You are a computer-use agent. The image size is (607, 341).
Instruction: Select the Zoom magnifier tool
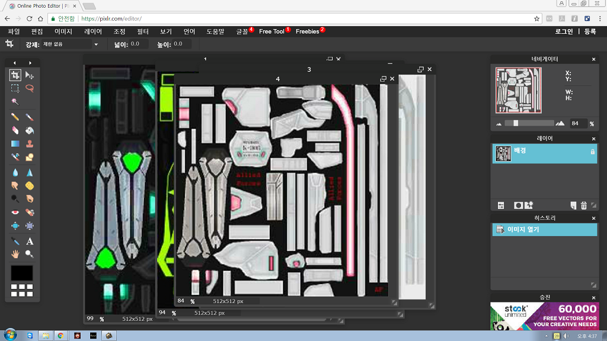coord(30,254)
